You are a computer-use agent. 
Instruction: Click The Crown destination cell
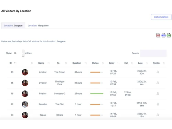point(60,72)
